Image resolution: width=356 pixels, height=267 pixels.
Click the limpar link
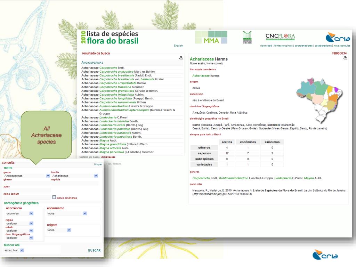coord(98,164)
